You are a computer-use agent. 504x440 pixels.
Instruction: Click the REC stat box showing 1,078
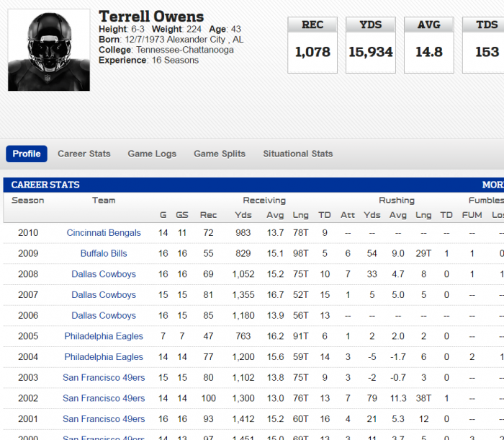click(x=312, y=45)
